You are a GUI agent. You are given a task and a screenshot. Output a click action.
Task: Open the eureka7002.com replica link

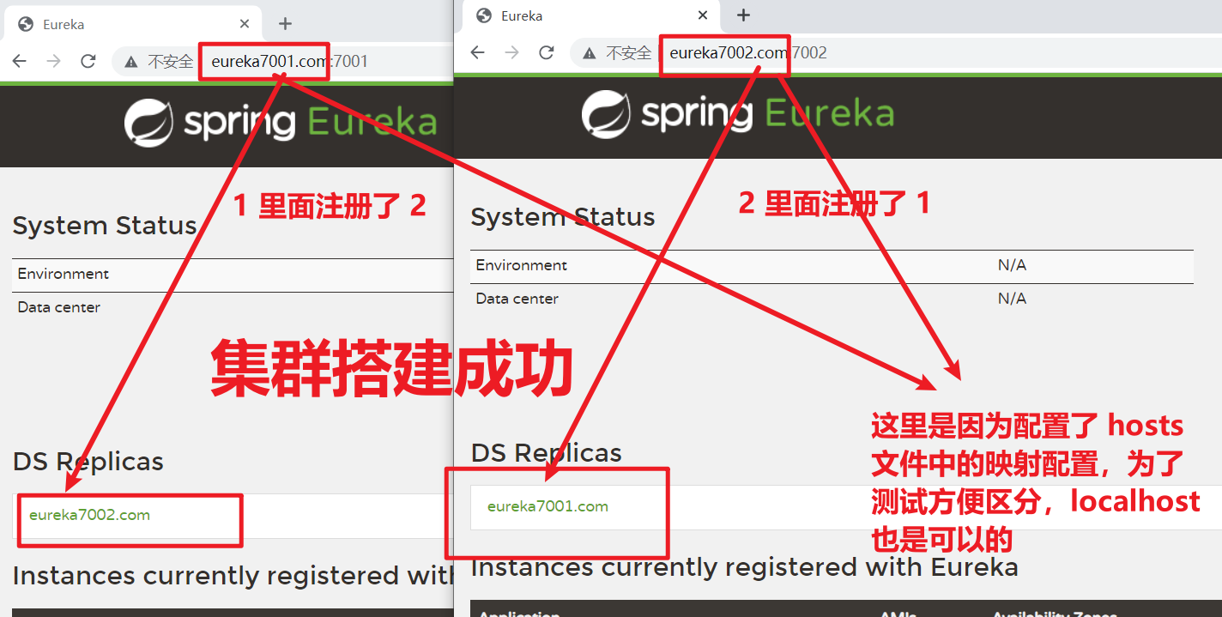[89, 515]
